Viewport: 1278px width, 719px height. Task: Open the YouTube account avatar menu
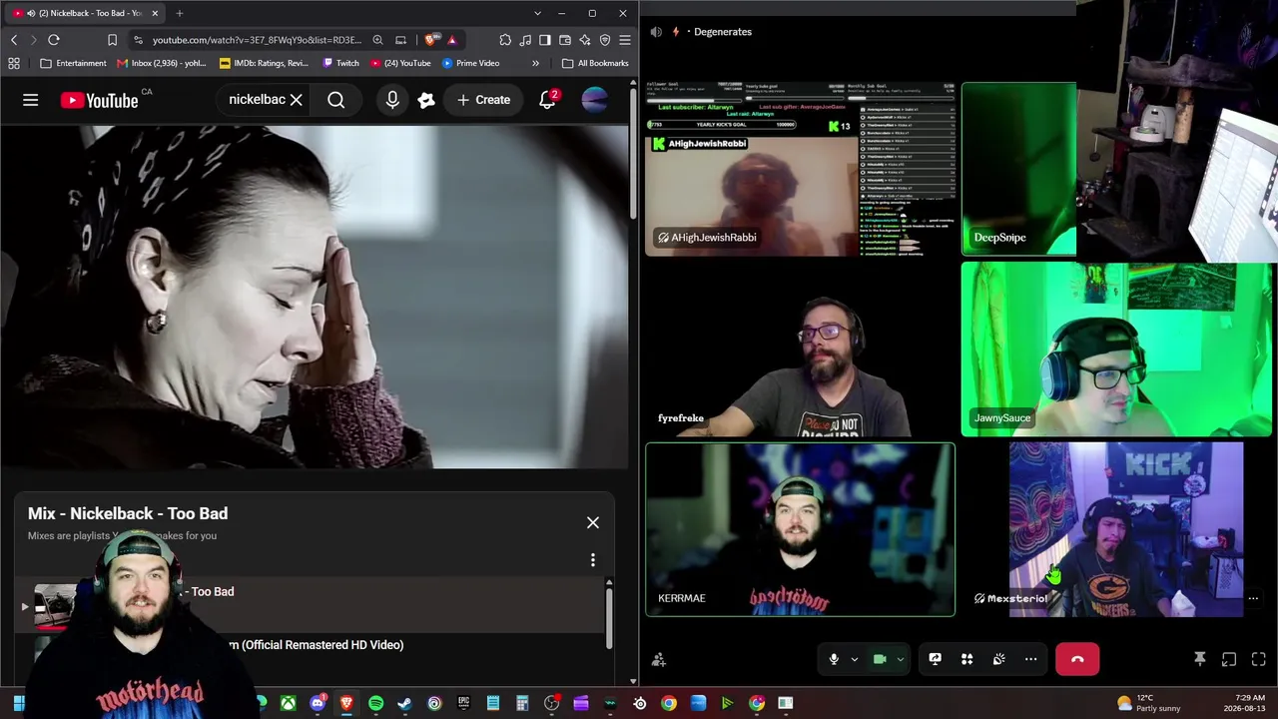pos(594,100)
